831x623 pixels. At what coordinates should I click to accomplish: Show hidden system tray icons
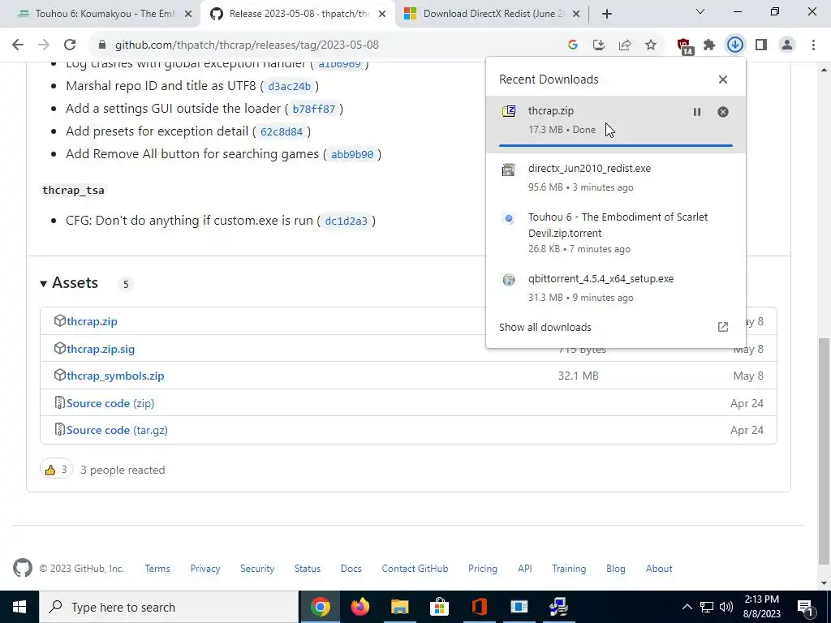pyautogui.click(x=687, y=607)
